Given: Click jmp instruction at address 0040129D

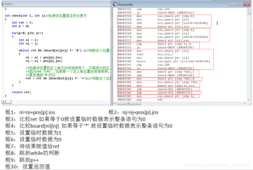Looking at the screenshot, I should (156, 75).
